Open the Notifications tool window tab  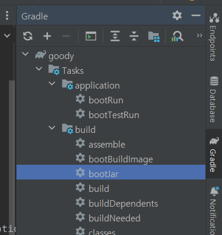[x=214, y=211]
